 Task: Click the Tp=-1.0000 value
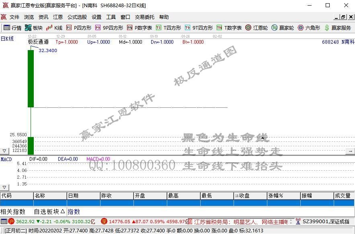click(x=67, y=42)
